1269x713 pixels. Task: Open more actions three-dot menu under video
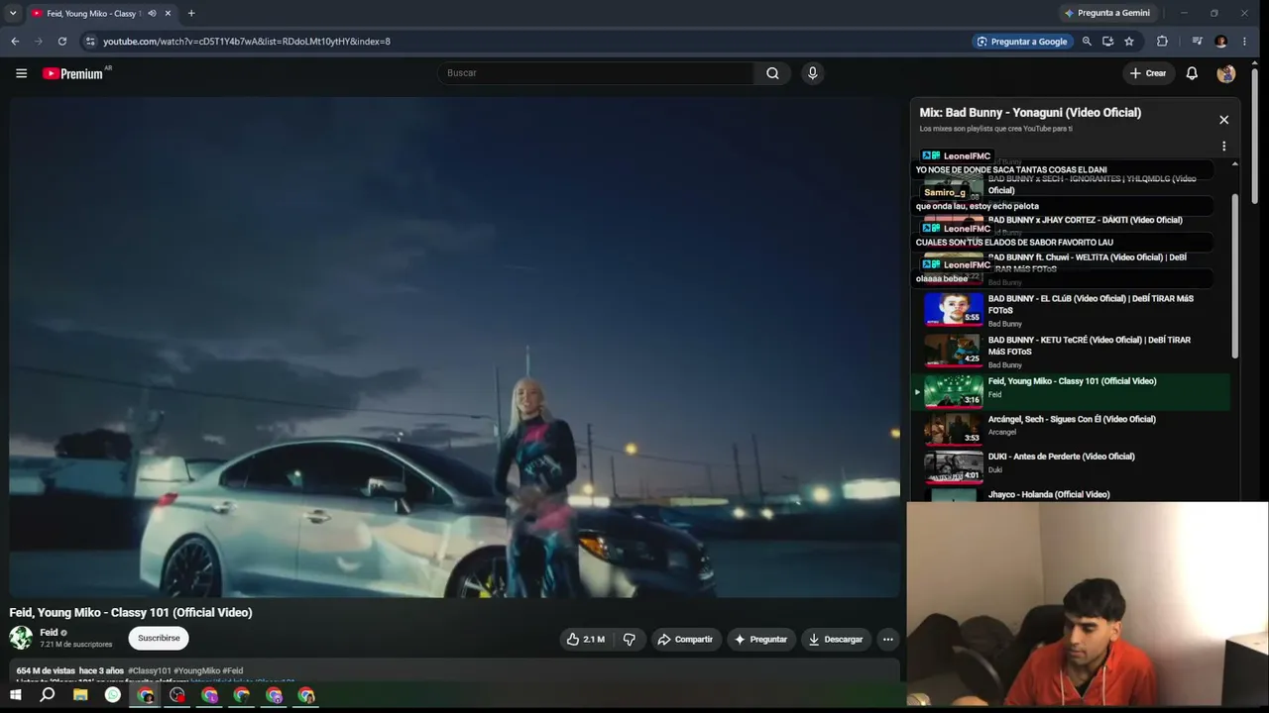(887, 640)
